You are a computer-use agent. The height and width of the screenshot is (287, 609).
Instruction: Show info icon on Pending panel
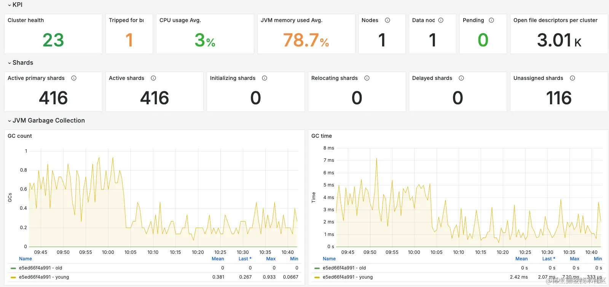[x=491, y=20]
